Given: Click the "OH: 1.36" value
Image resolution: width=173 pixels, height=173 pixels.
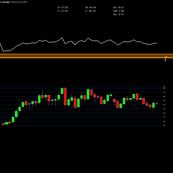Looking at the screenshot, I should (118, 11).
